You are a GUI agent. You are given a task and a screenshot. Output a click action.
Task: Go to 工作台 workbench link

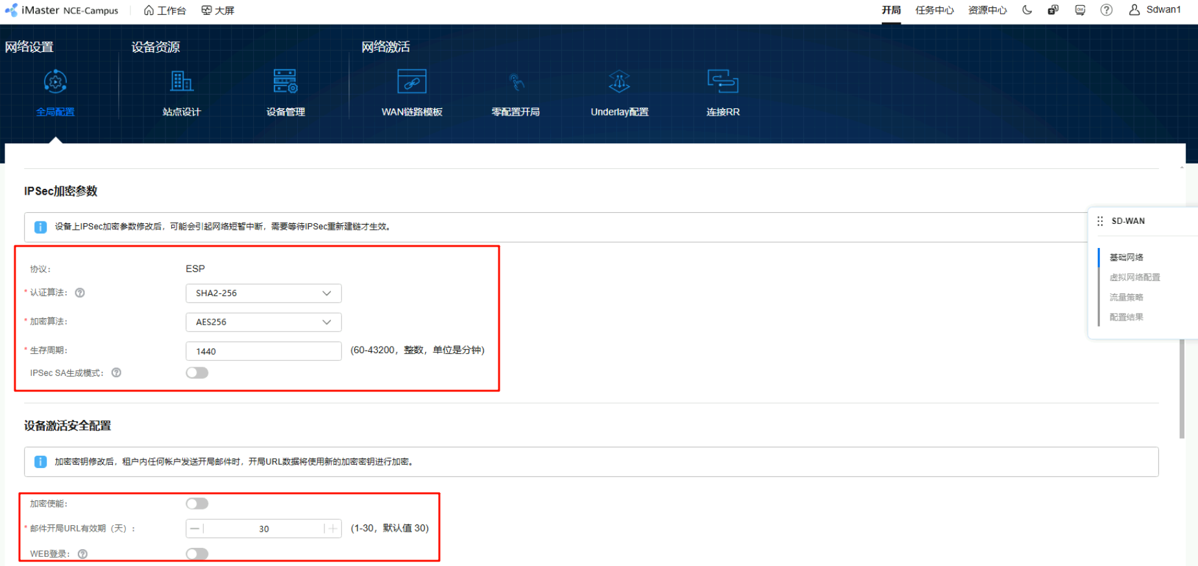165,10
